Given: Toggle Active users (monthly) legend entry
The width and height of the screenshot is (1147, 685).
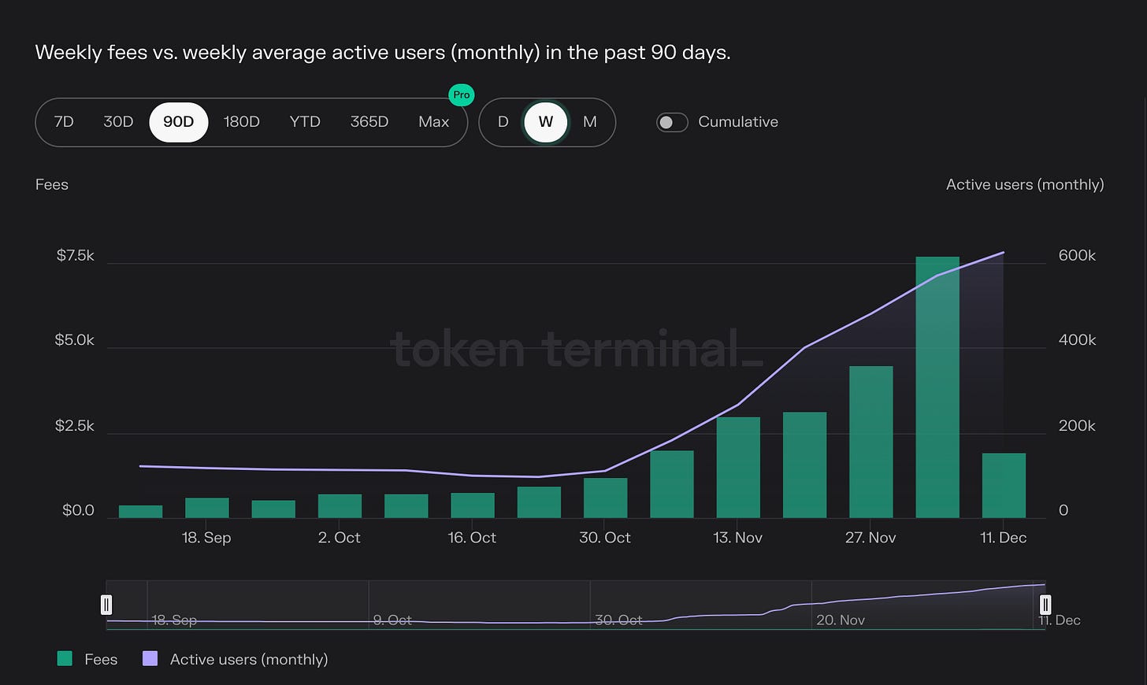Looking at the screenshot, I should tap(235, 659).
